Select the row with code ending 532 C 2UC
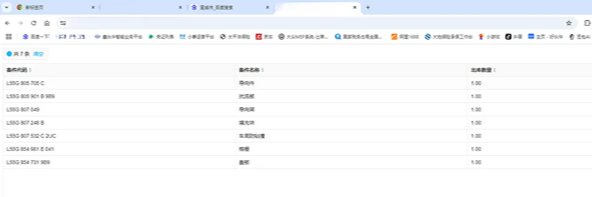This screenshot has width=592, height=197. 297,136
